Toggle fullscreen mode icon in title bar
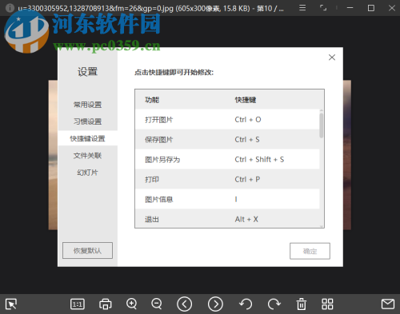400x314 pixels. [323, 8]
